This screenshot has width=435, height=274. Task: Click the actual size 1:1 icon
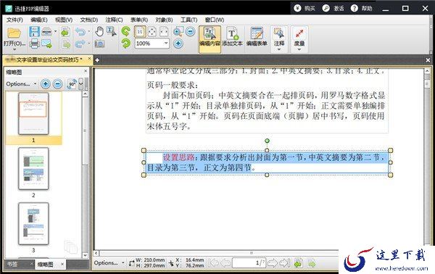pos(140,32)
